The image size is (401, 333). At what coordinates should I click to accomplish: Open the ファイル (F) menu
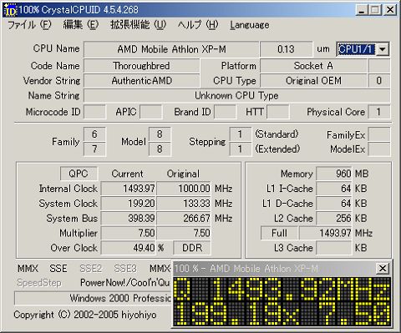tap(29, 25)
